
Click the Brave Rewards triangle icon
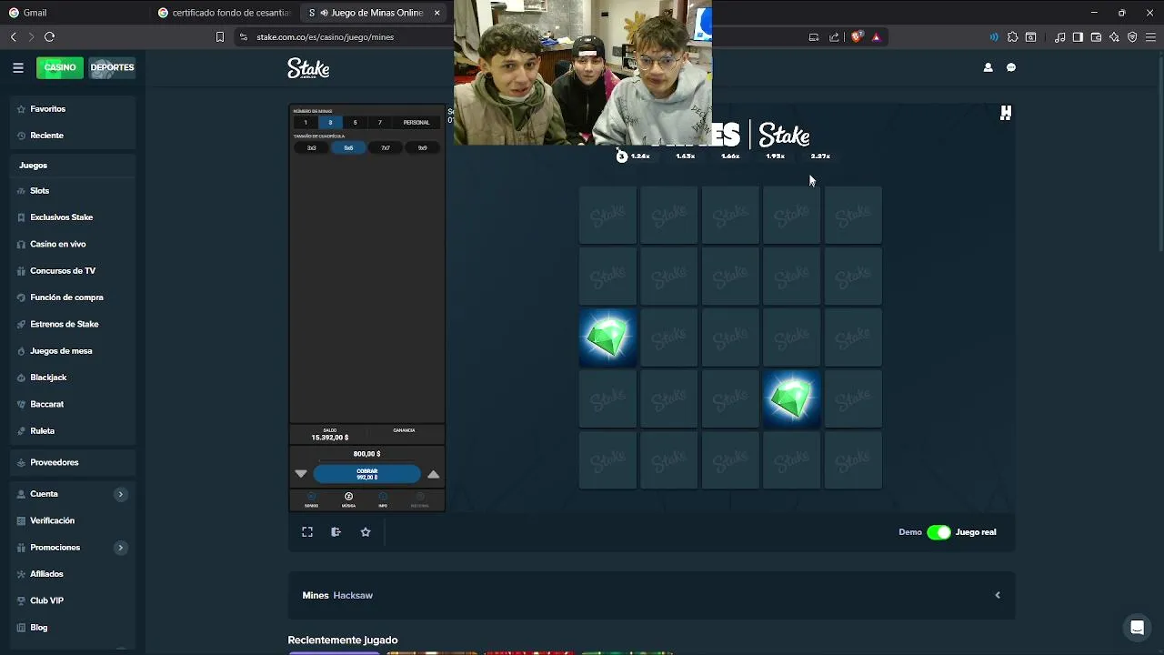876,37
